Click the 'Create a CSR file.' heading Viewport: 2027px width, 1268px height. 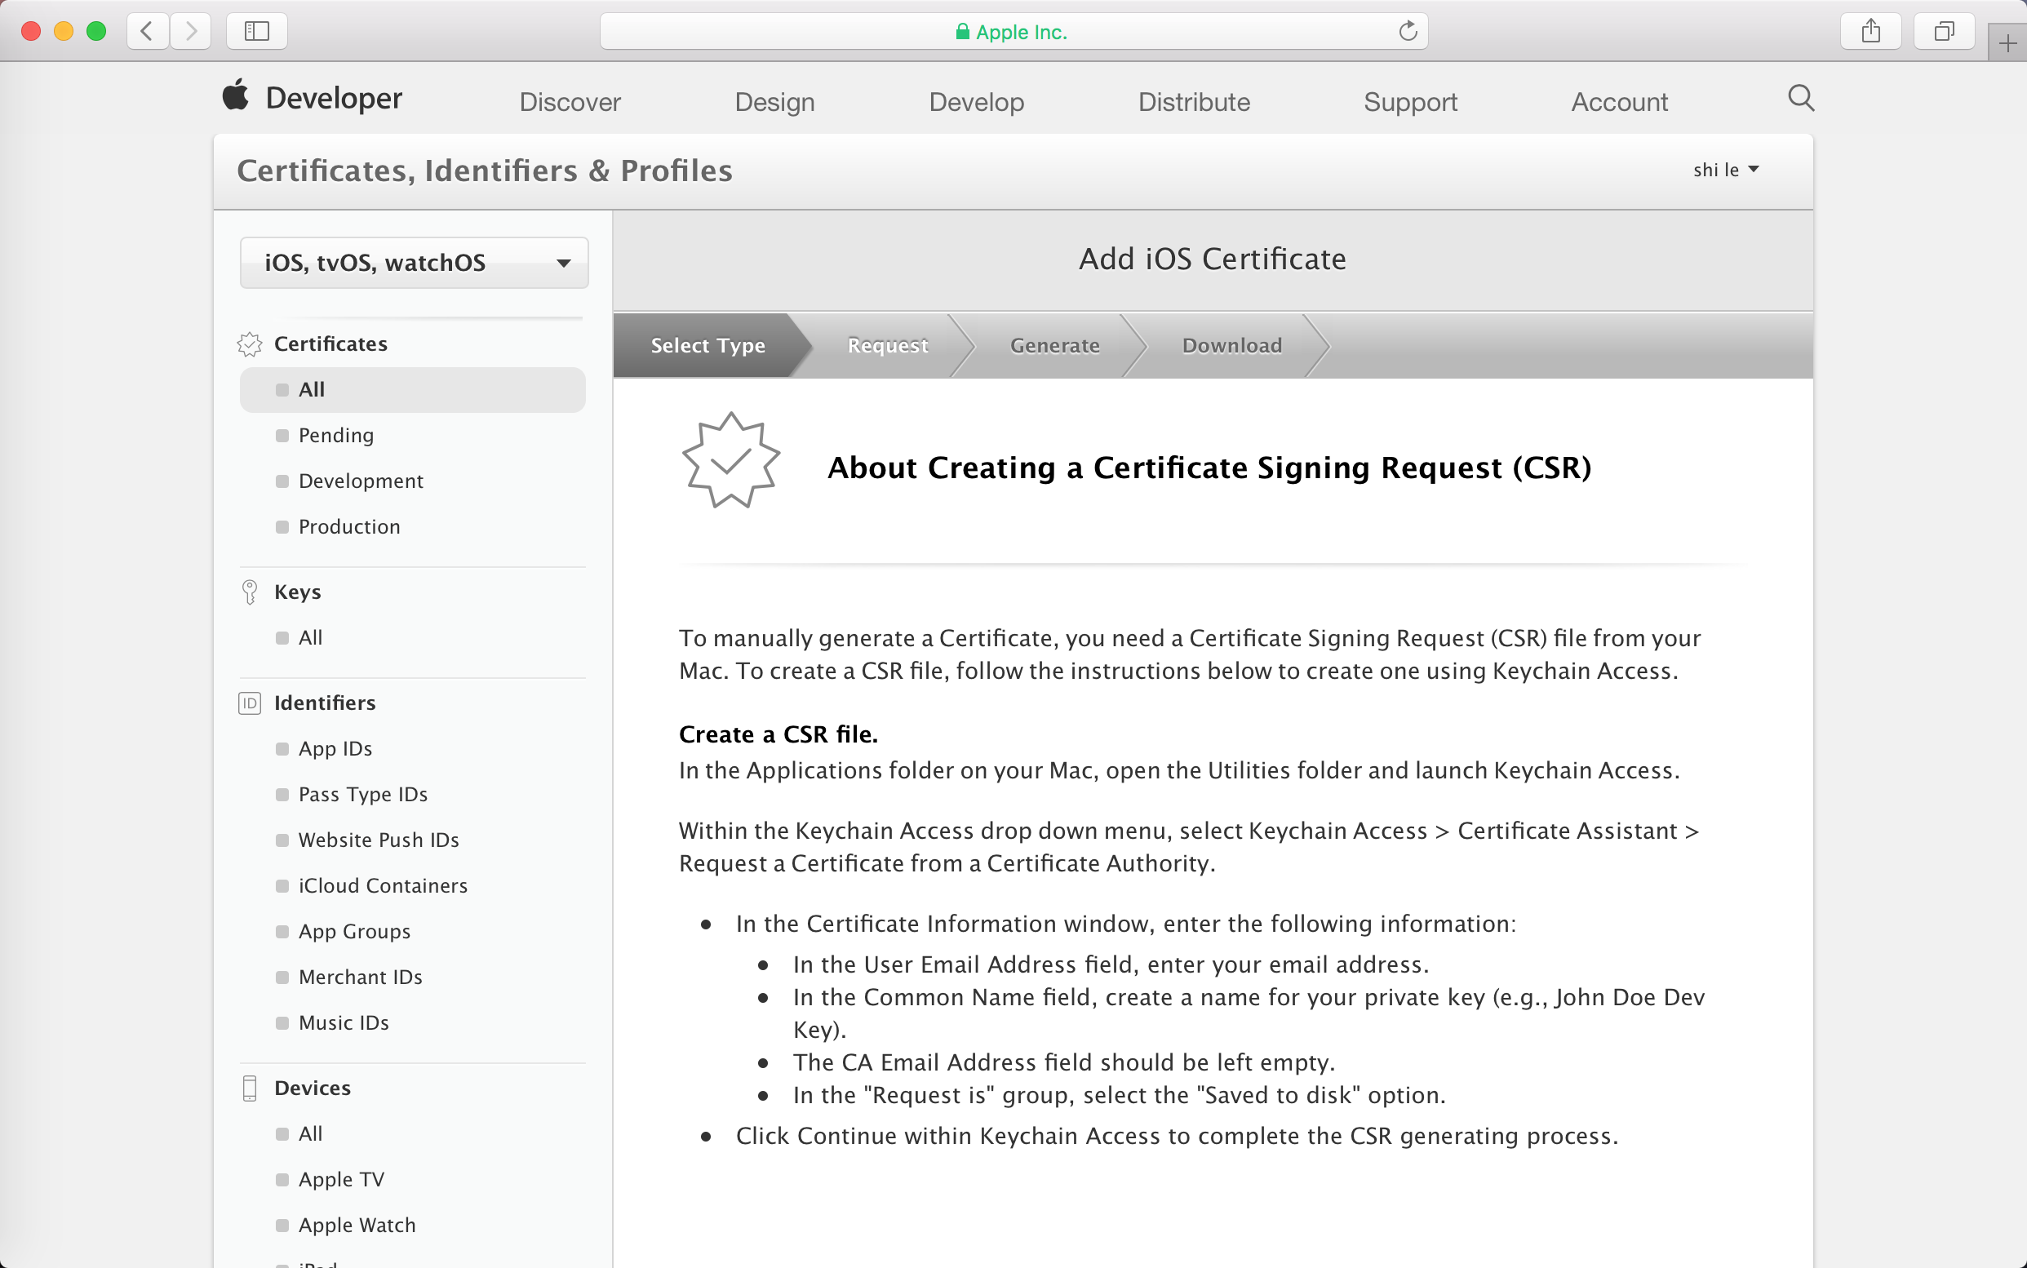(778, 734)
